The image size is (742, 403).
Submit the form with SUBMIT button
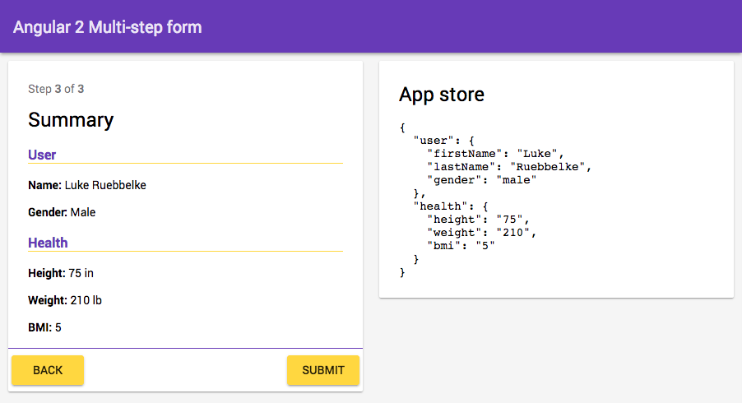tap(323, 370)
